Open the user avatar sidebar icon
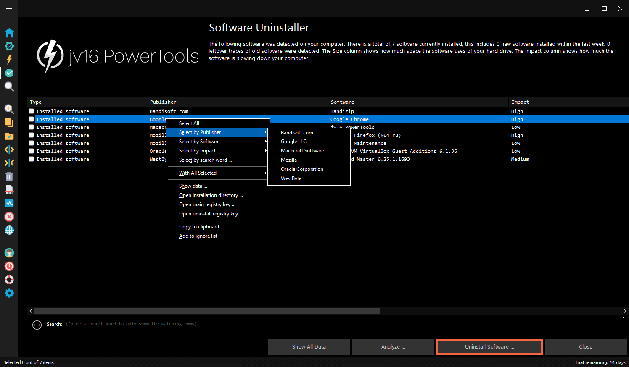629x367 pixels. (9, 253)
